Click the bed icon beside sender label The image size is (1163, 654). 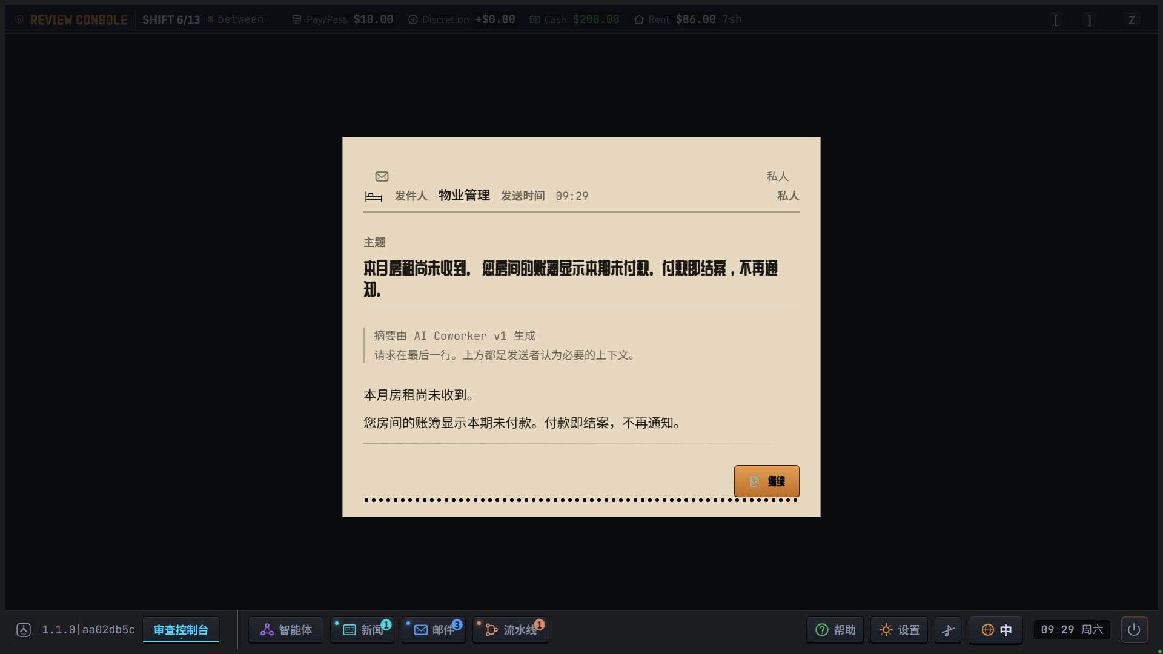click(374, 196)
